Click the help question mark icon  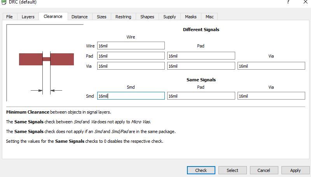(288, 2)
